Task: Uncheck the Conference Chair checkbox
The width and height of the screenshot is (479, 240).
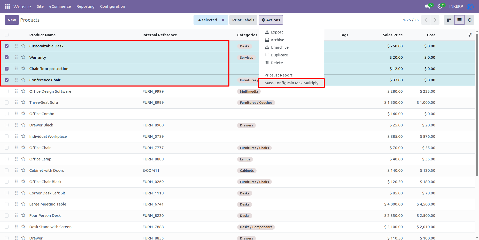Action: (7, 80)
